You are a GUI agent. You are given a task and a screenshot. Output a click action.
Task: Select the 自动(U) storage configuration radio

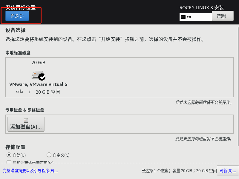click(x=9, y=155)
